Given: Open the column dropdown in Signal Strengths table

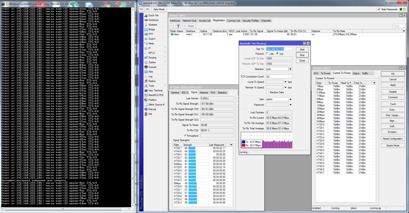Looking at the screenshot, I should [x=231, y=145].
